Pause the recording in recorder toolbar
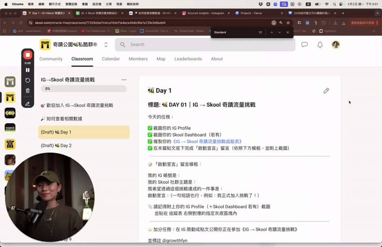The image size is (382, 247). (x=28, y=70)
